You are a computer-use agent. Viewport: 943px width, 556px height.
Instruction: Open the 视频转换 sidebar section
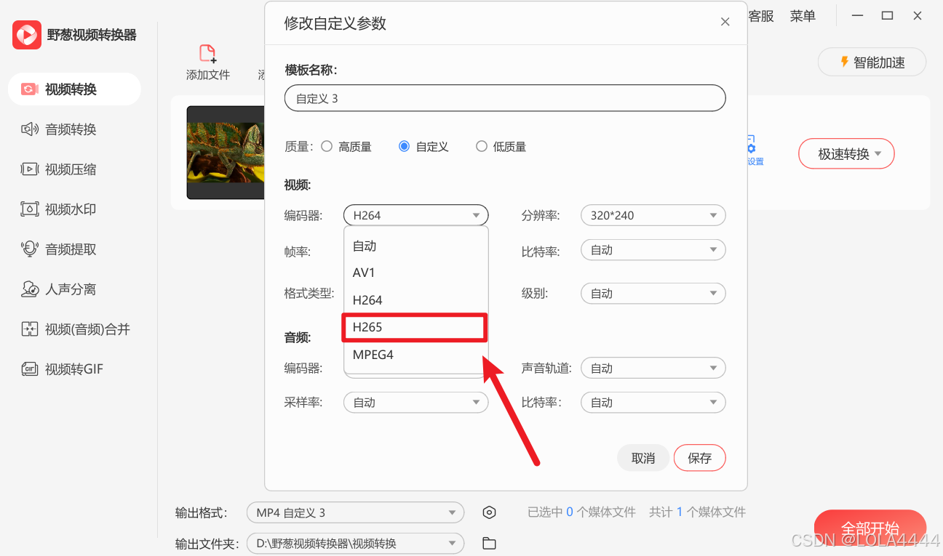click(74, 89)
